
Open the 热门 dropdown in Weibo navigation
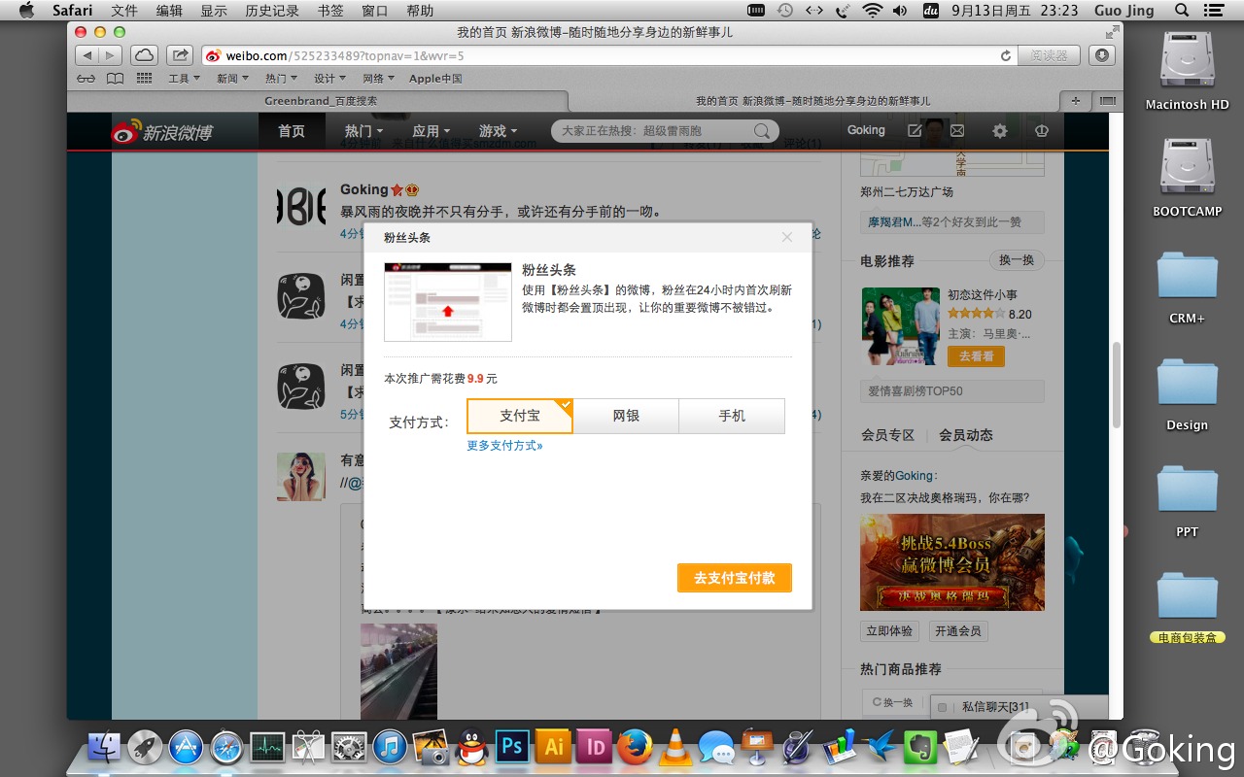363,131
